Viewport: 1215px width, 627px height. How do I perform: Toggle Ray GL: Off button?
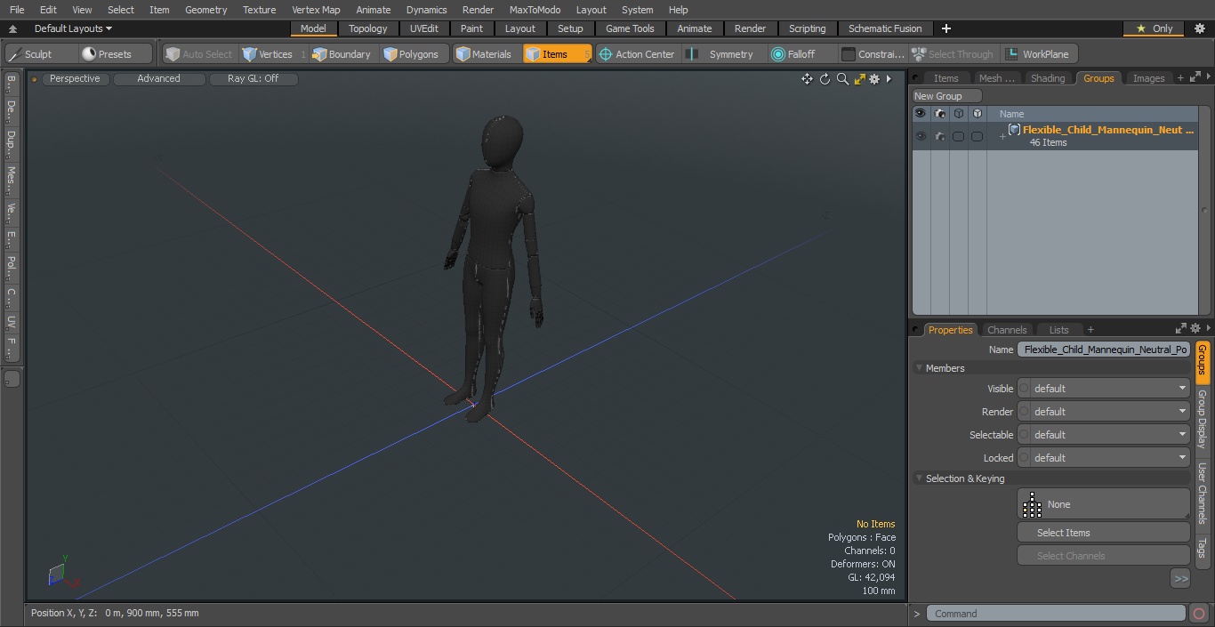[x=253, y=78]
